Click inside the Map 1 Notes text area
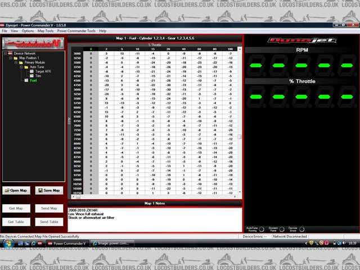The width and height of the screenshot is (360, 270). (x=155, y=220)
